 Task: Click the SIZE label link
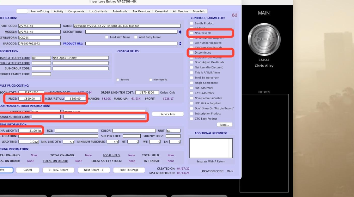(x=50, y=131)
